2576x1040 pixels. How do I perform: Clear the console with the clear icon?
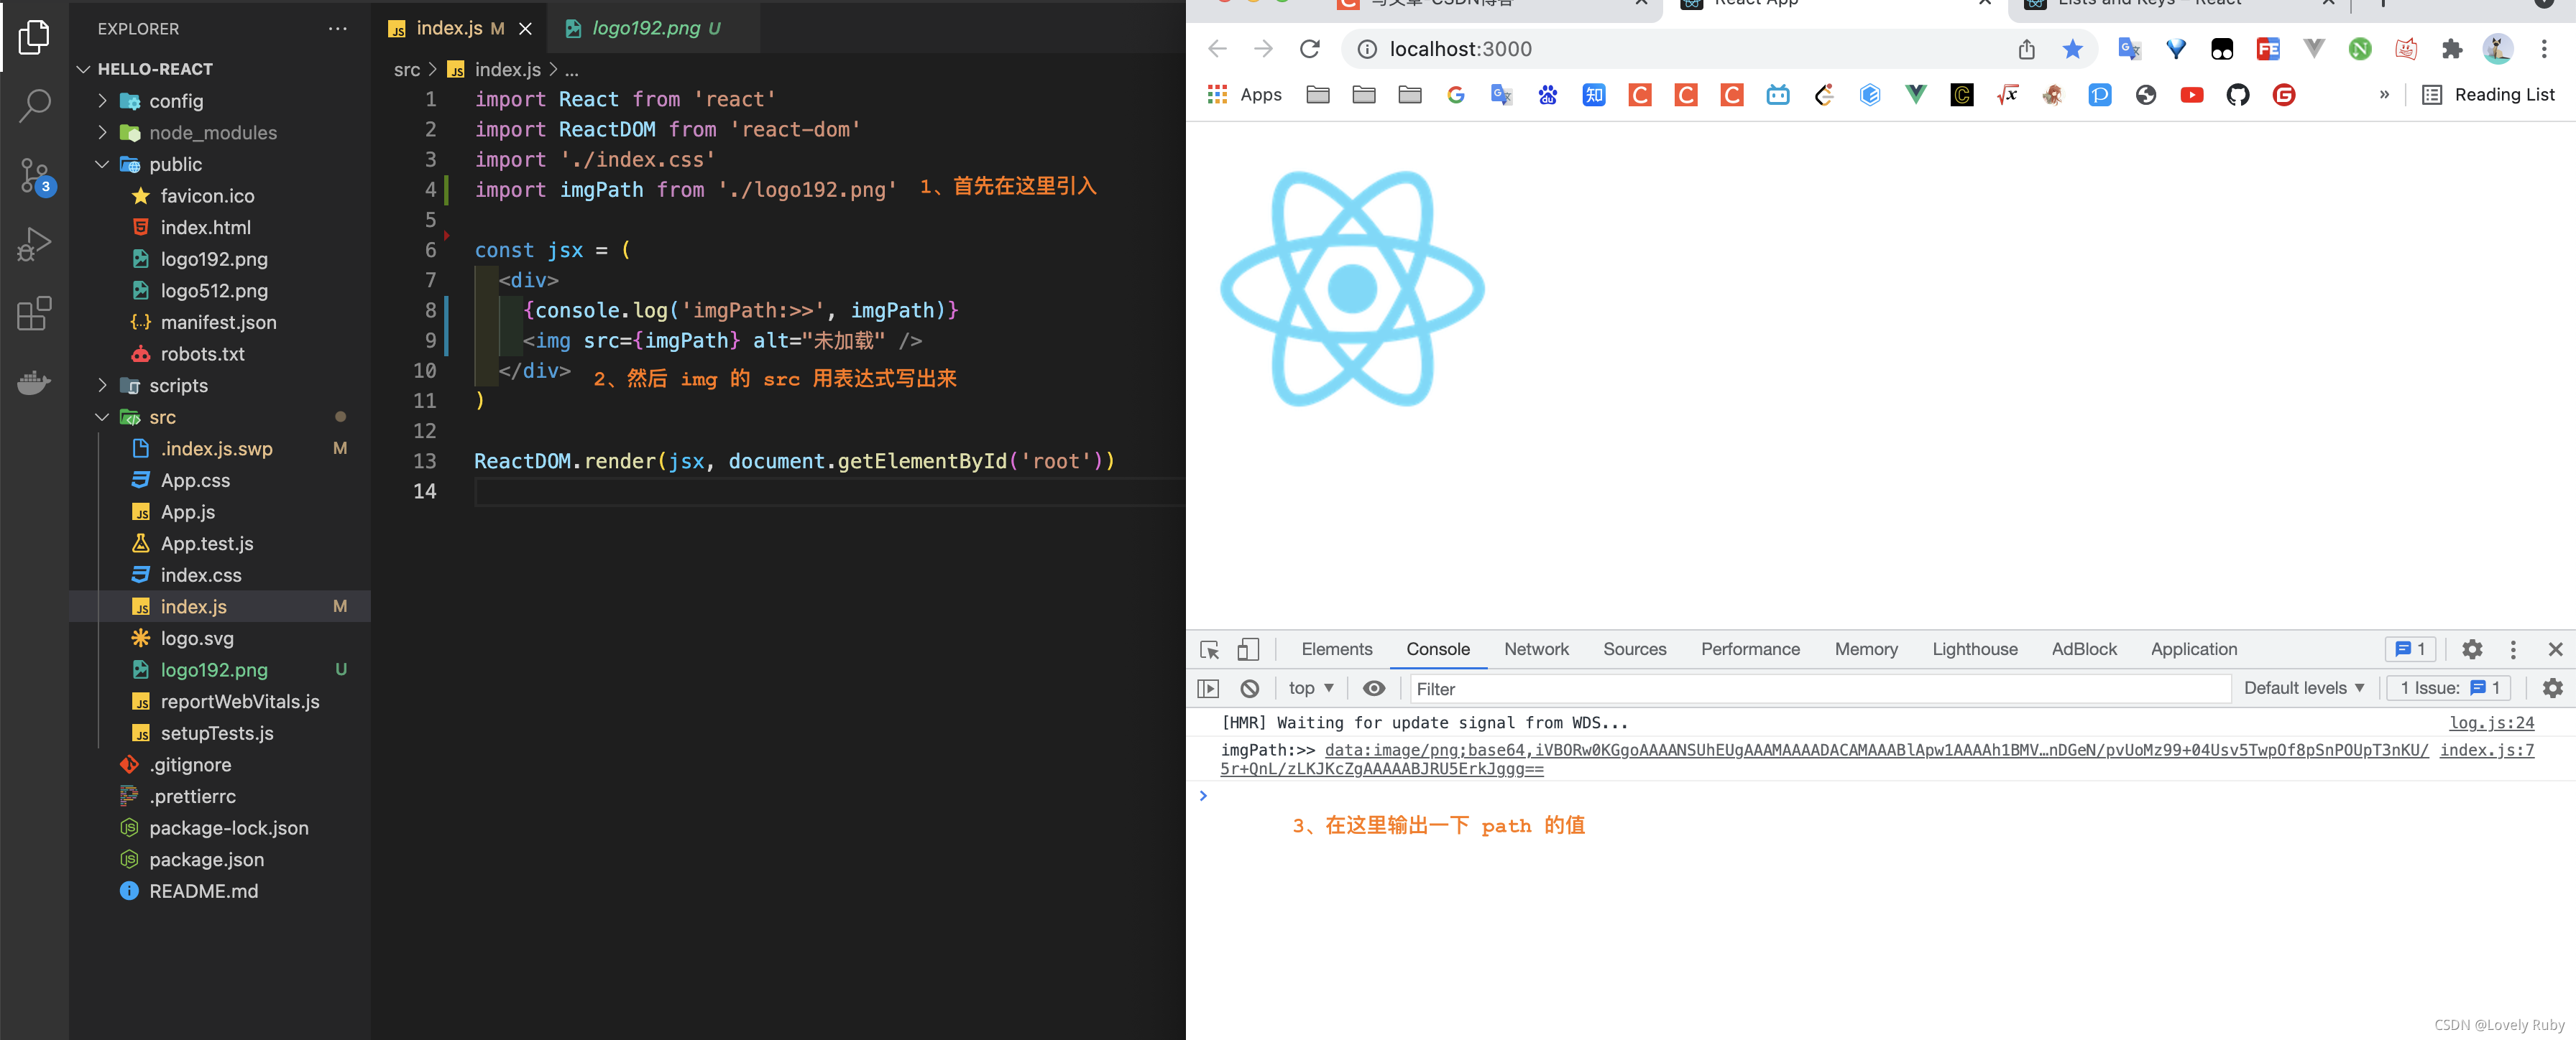coord(1249,688)
